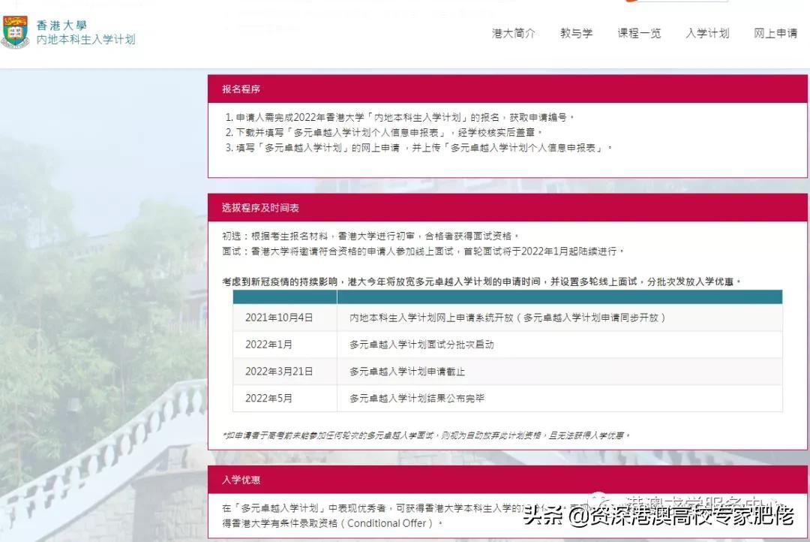Click the HKU crest logo
The image size is (810, 542).
pos(16,32)
